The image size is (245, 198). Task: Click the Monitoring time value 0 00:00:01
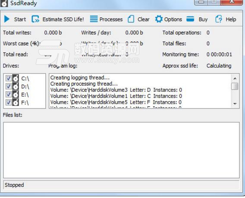[x=219, y=55]
